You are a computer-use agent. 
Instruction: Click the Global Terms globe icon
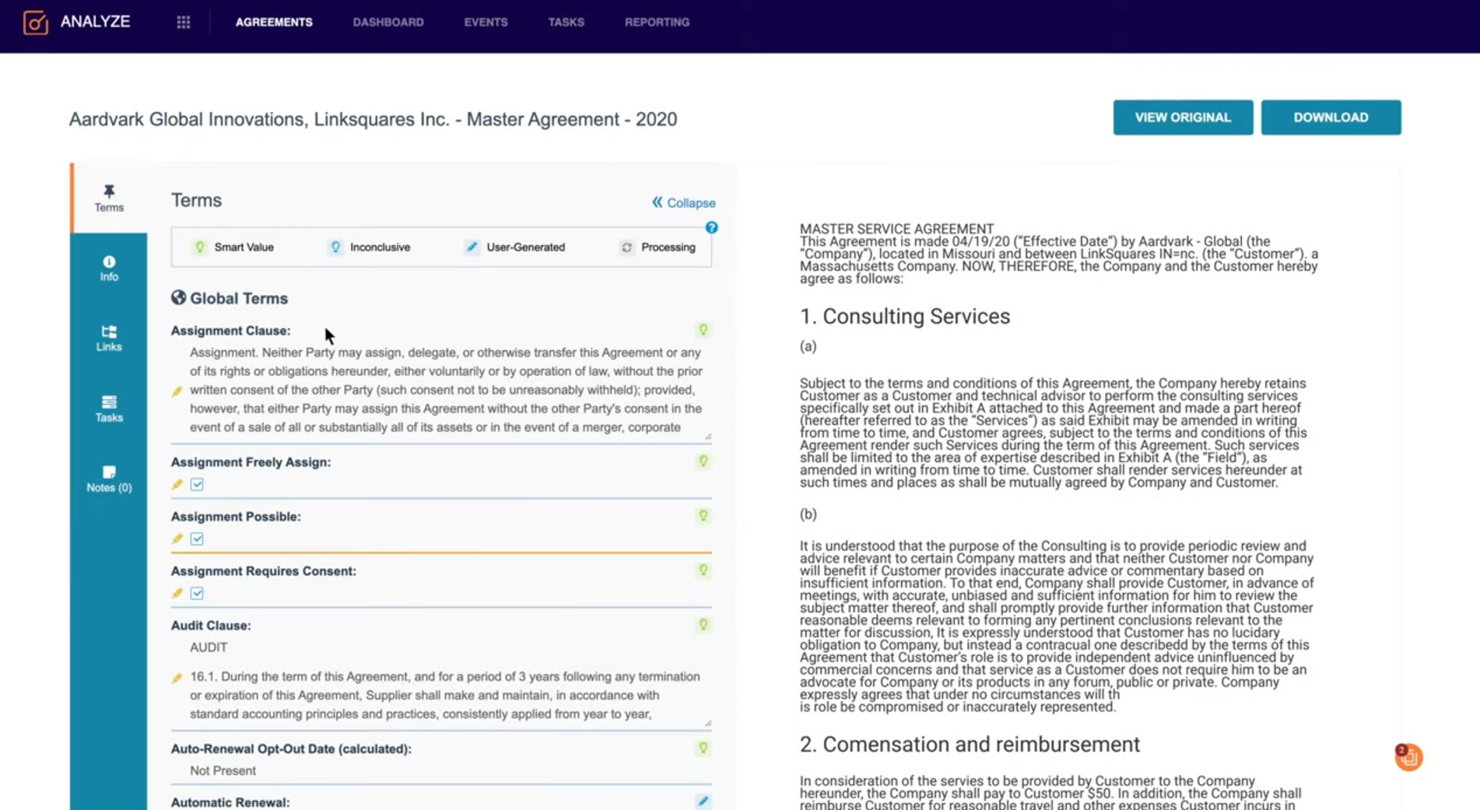[178, 298]
